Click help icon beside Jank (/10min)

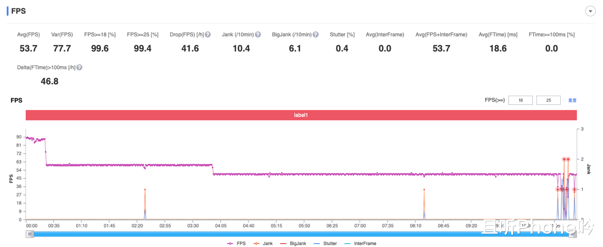click(258, 35)
